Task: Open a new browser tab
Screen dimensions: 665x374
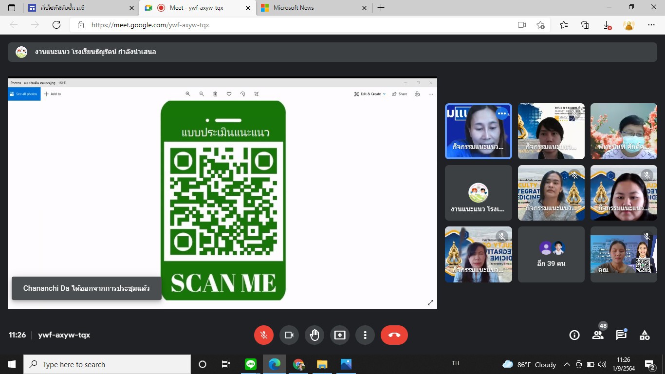Action: click(x=381, y=8)
